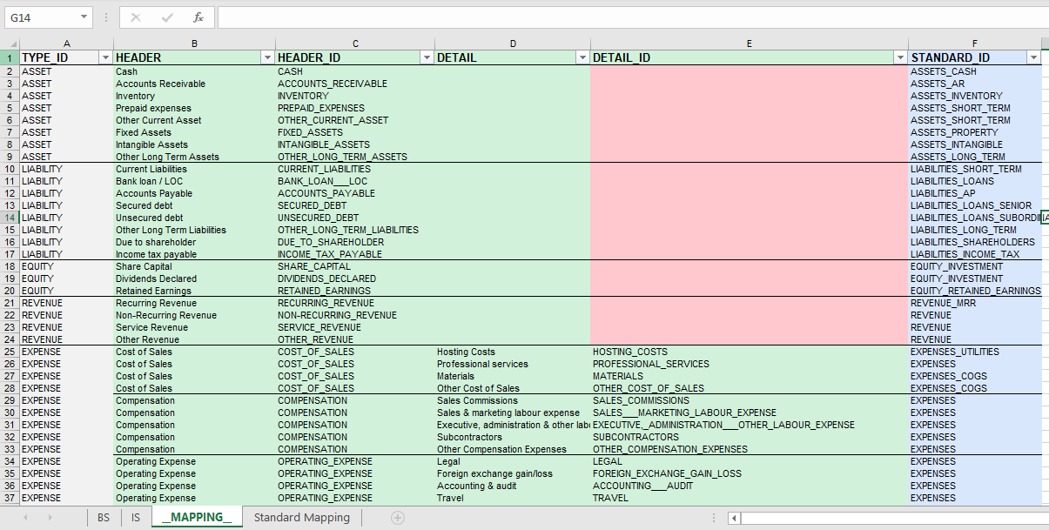Click the Accounting & audit cell
Viewport: 1049px width, 530px height.
pyautogui.click(x=513, y=486)
